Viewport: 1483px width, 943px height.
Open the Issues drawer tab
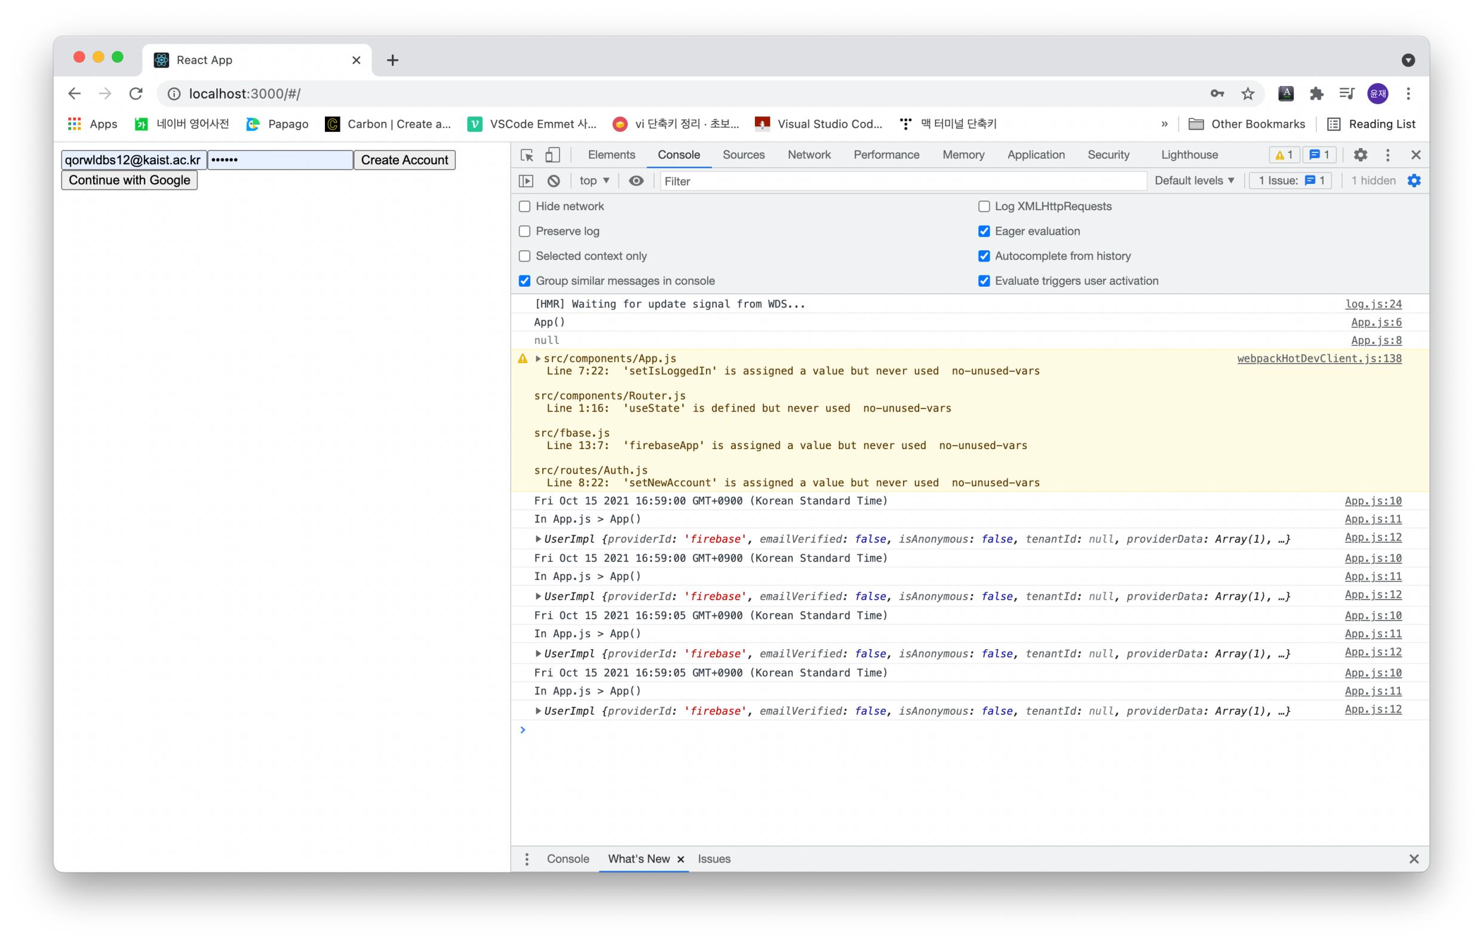714,859
